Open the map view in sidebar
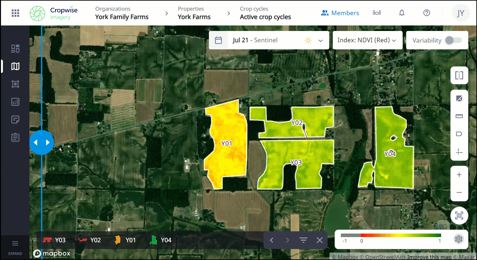This screenshot has width=477, height=260. pos(15,66)
